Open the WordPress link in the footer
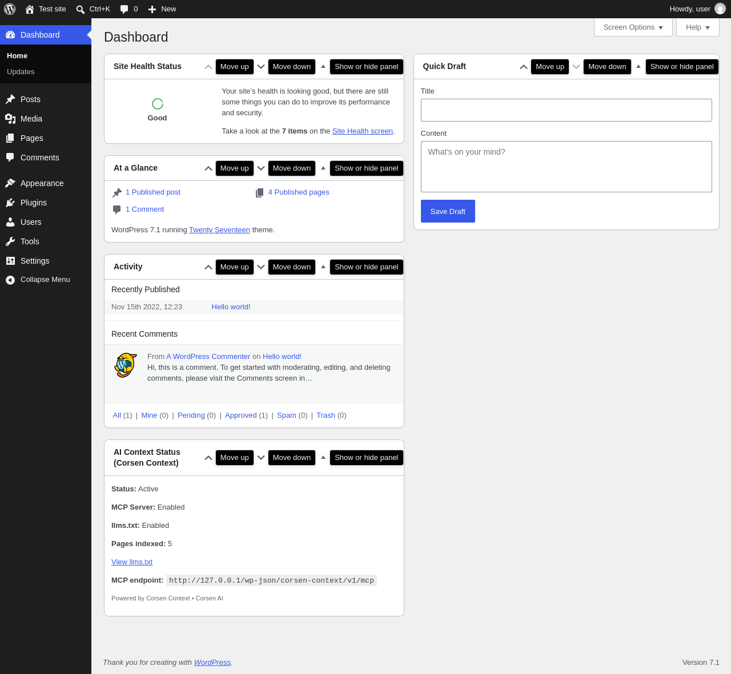The image size is (731, 674). 212,663
